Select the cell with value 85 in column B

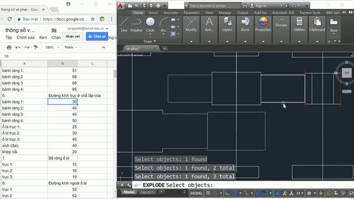[63, 90]
